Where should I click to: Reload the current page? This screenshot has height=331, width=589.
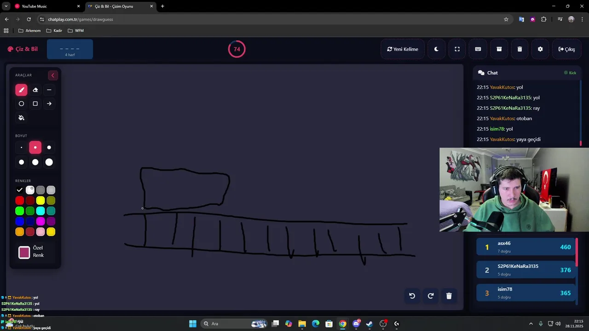29,19
